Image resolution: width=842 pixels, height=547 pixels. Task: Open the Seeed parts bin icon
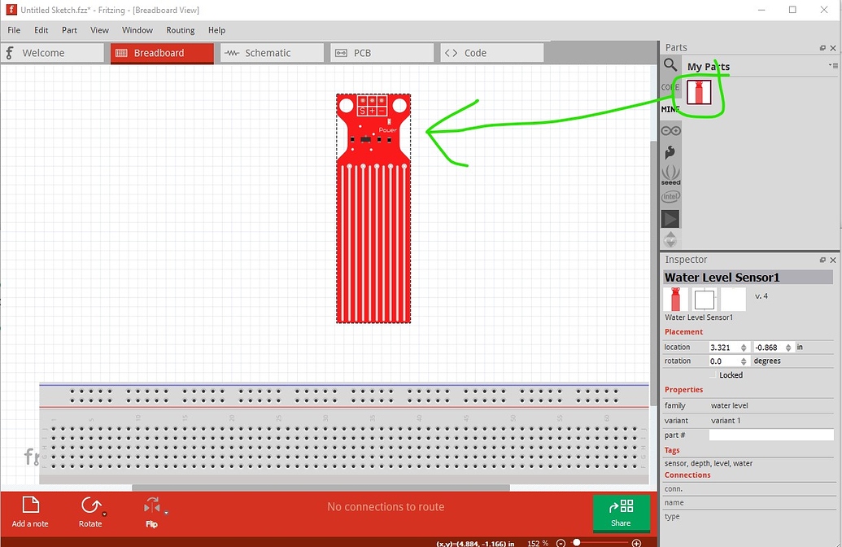tap(670, 173)
